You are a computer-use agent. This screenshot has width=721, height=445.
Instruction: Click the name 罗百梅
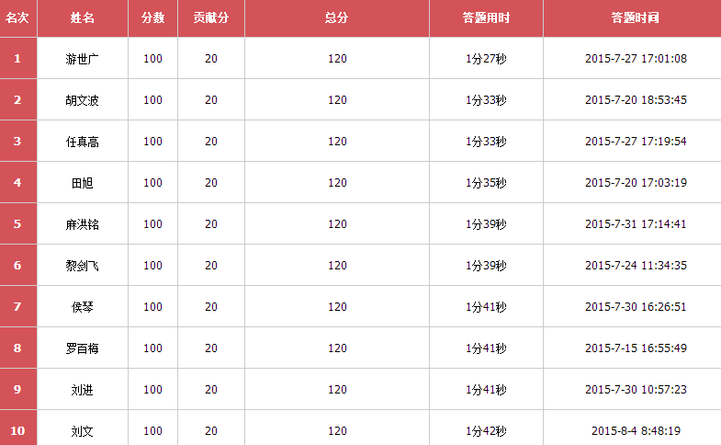[x=83, y=348]
